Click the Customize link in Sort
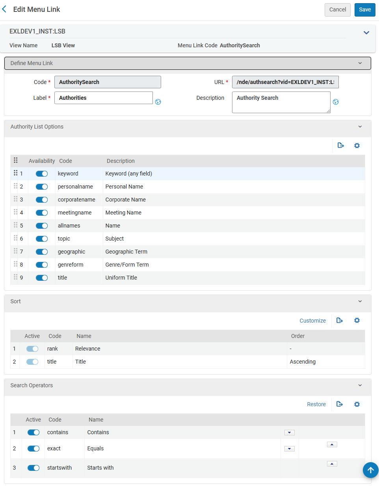The image size is (379, 489). point(312,321)
